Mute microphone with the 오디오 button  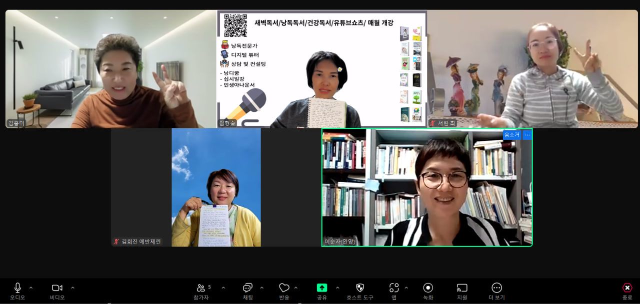[x=17, y=291]
